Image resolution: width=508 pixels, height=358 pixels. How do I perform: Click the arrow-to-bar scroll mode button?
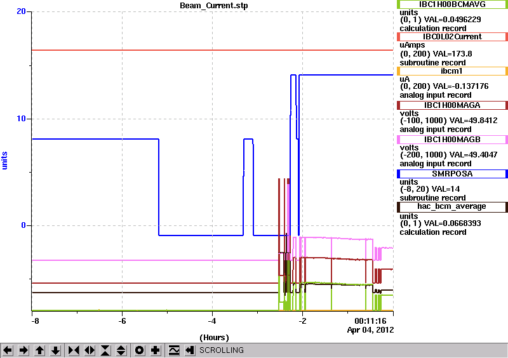(x=190, y=350)
